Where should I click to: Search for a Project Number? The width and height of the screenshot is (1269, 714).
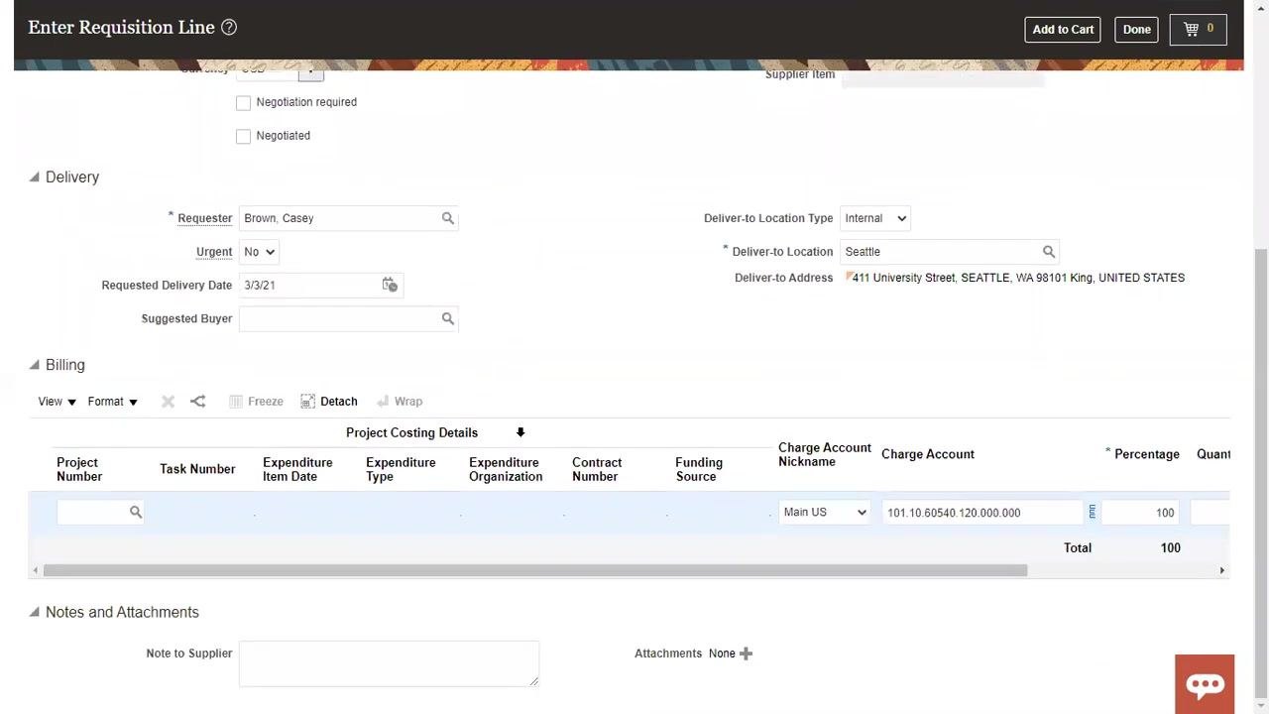(x=136, y=512)
